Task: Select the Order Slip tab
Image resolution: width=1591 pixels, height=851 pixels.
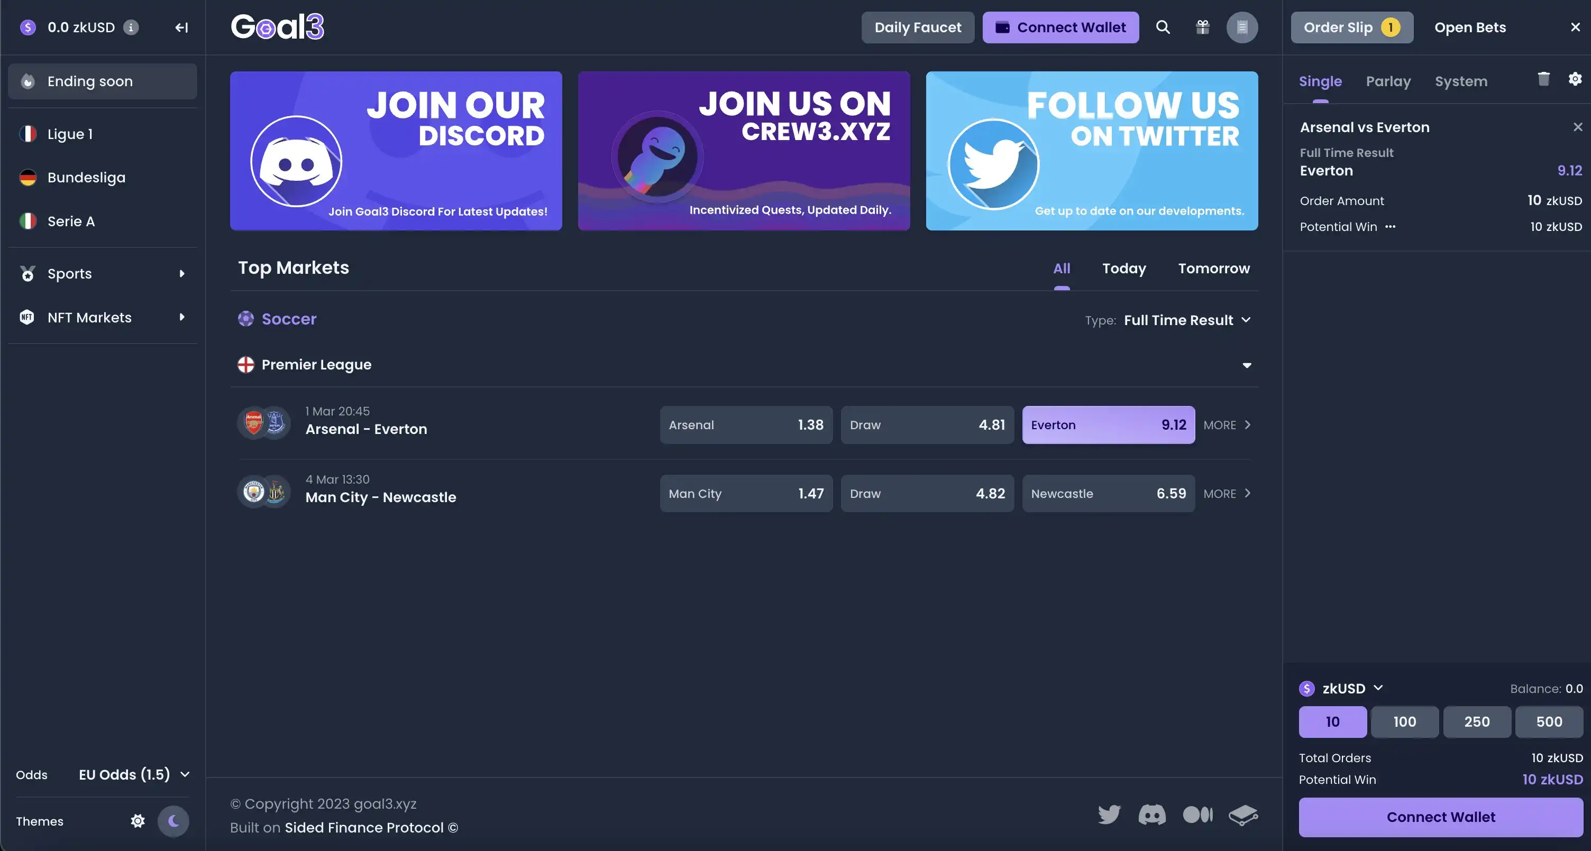Action: point(1351,27)
